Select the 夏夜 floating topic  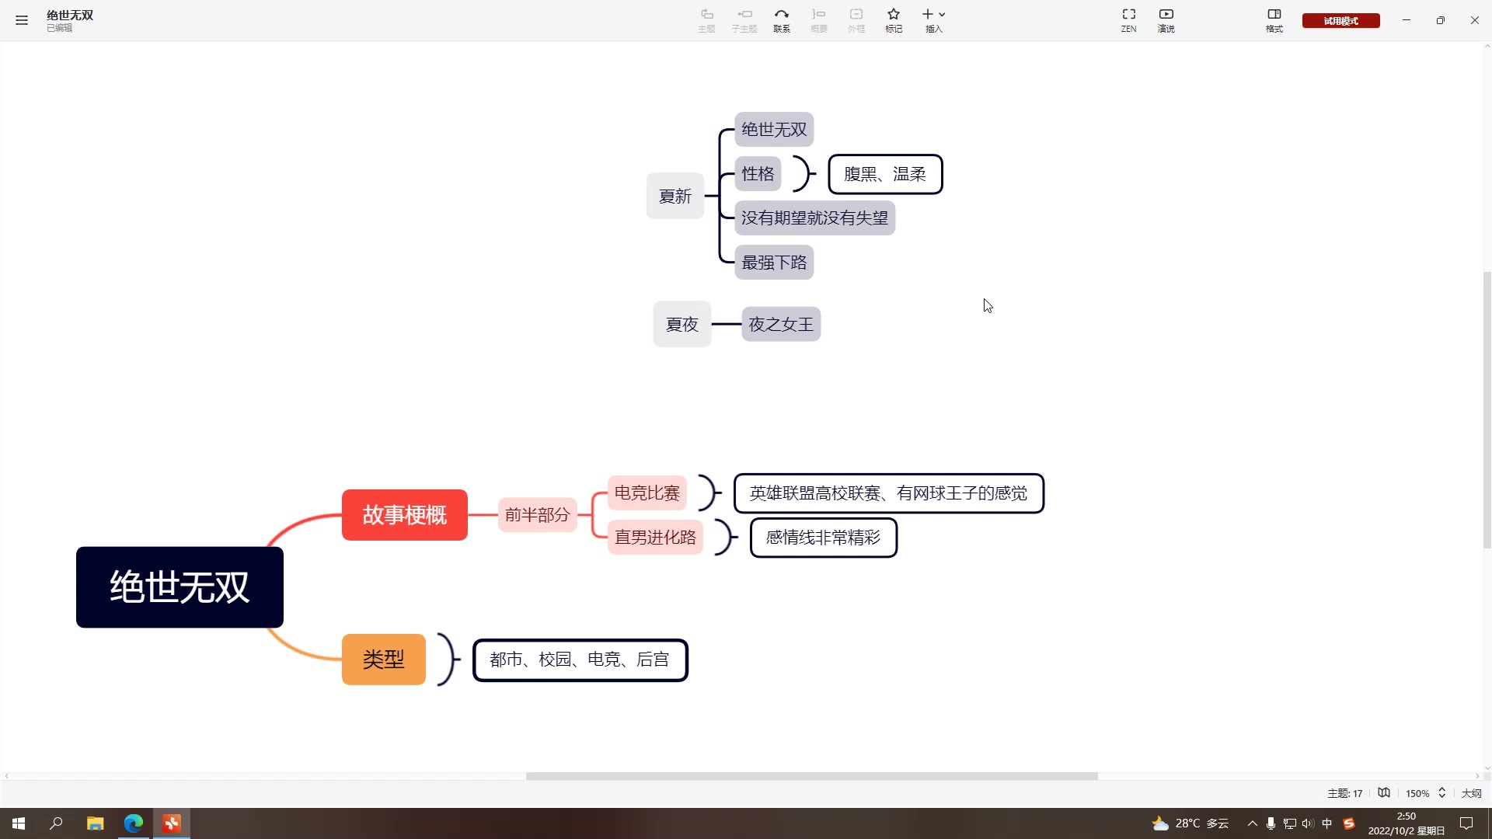[x=682, y=324]
